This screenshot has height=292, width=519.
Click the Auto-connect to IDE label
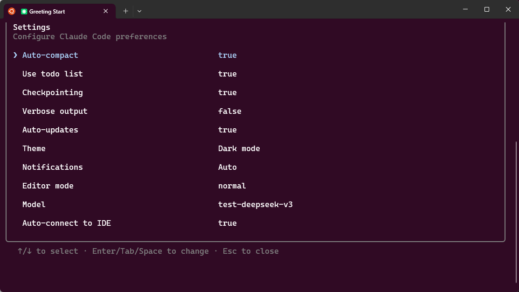(66, 223)
